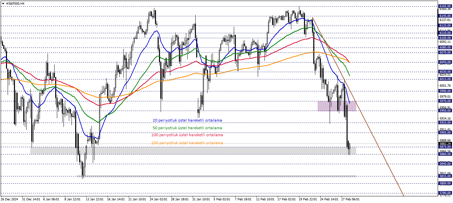Click the 6 Jan 06:01 time axis label

(51, 199)
